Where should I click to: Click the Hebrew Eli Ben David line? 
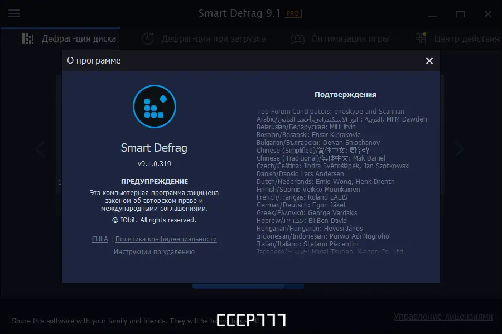302,221
